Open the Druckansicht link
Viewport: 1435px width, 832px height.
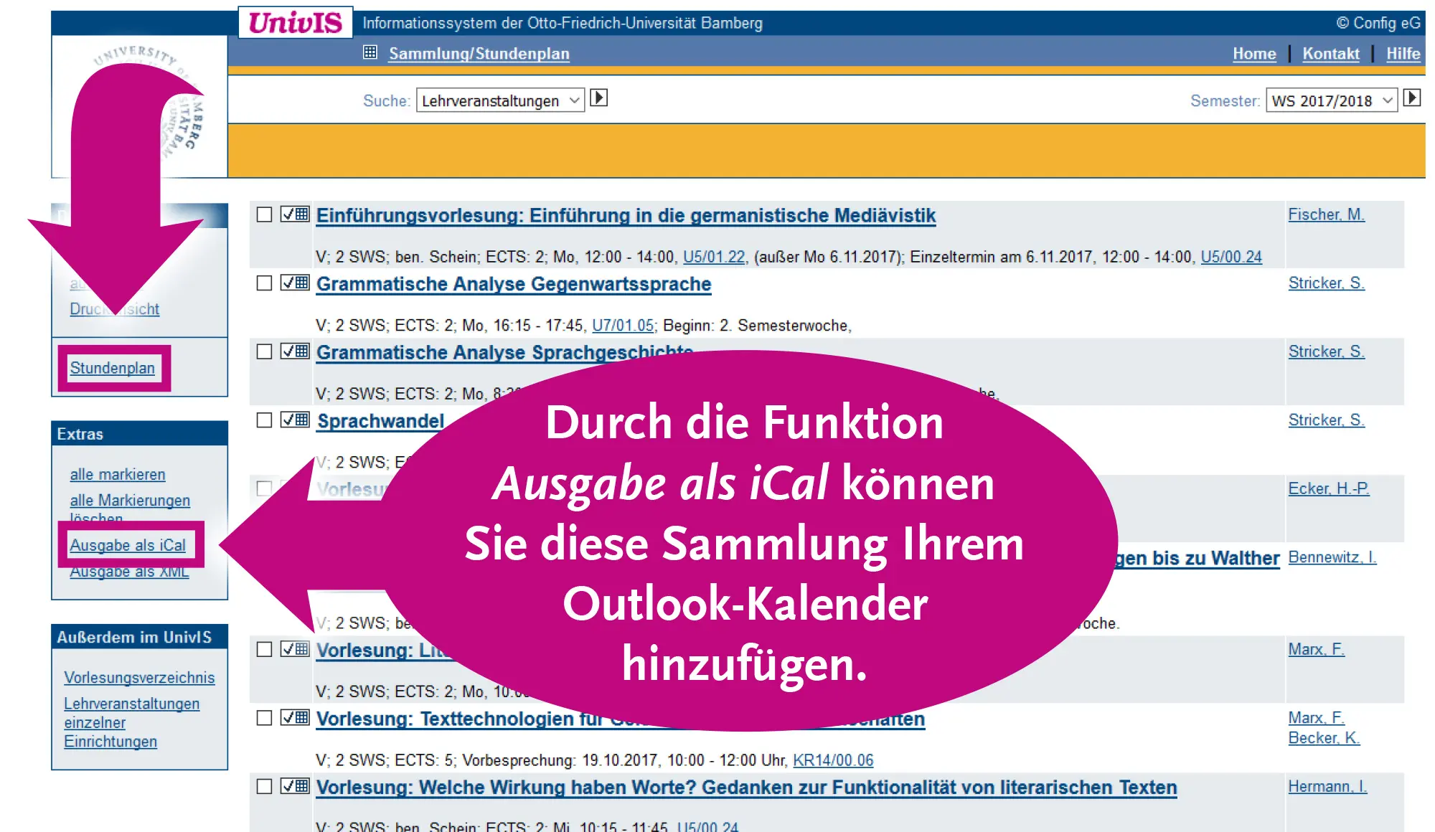click(114, 309)
